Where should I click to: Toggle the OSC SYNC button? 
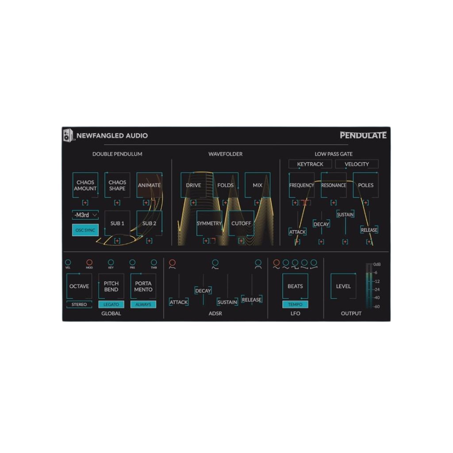pos(85,230)
